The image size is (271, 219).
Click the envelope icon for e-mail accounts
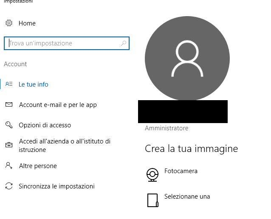coord(9,104)
